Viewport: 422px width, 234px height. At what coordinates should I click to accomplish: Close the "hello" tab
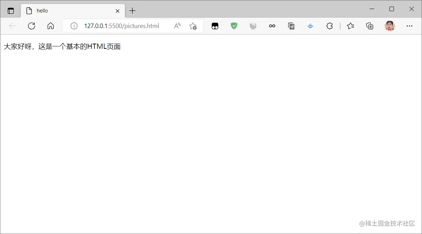click(x=118, y=11)
